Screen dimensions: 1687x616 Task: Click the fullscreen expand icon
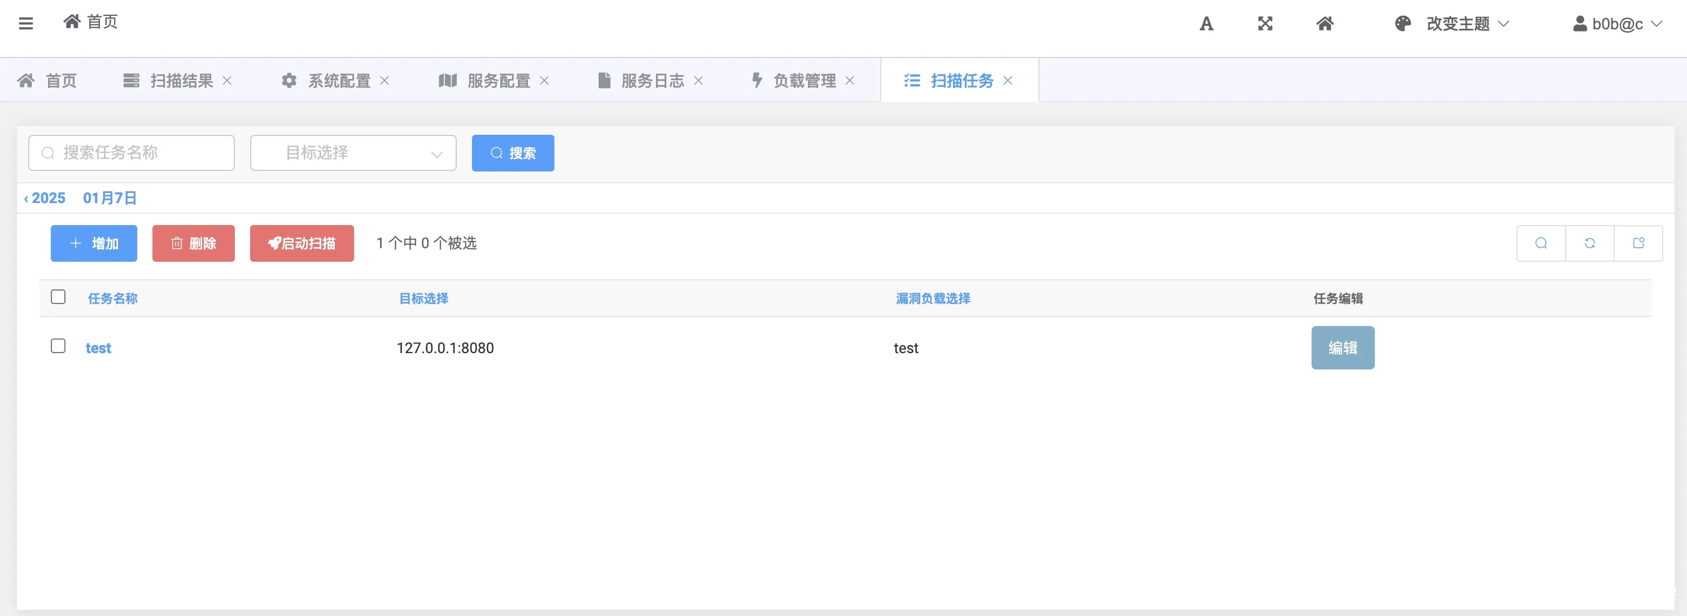click(x=1265, y=24)
